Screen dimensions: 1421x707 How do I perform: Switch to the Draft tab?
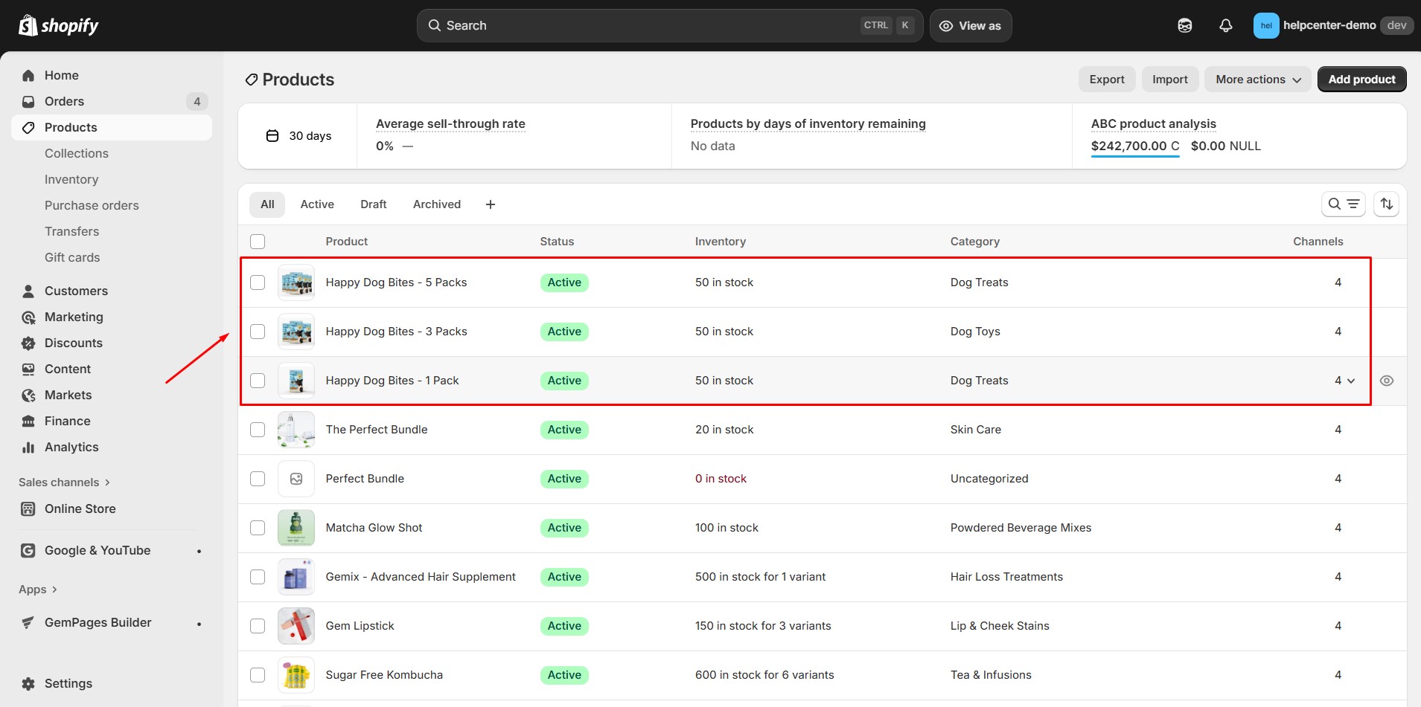pyautogui.click(x=373, y=204)
